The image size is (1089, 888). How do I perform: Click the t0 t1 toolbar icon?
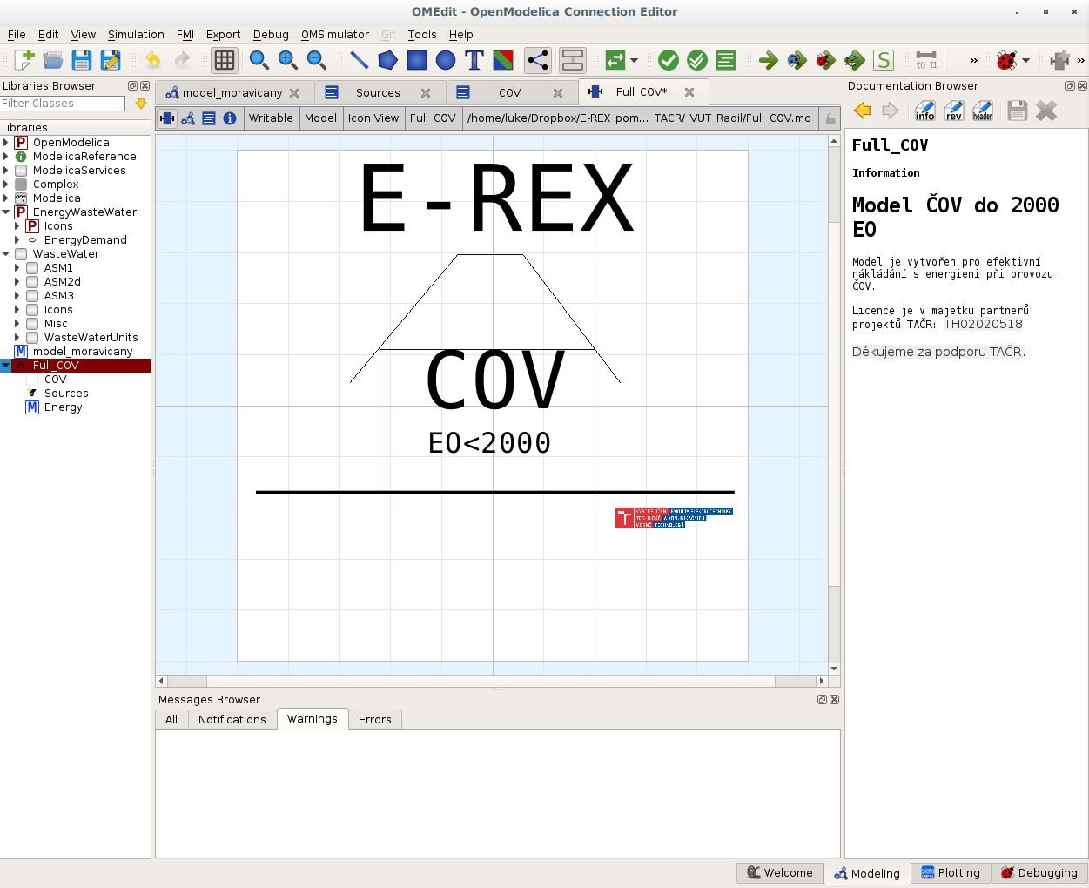[x=926, y=60]
